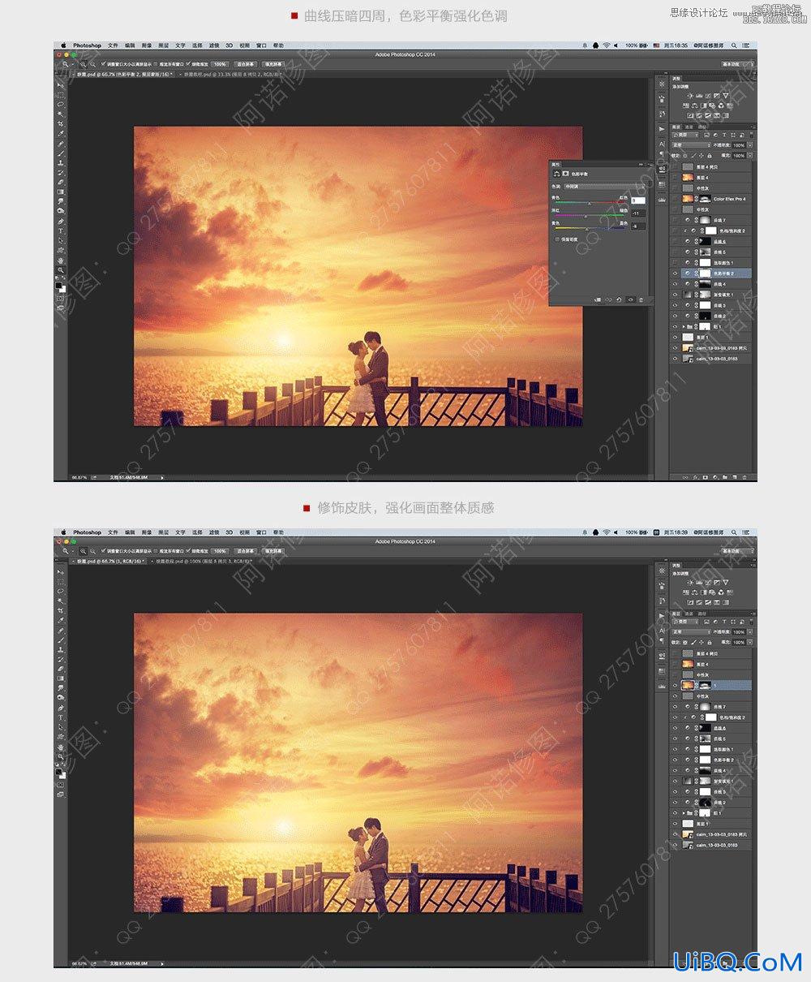
Task: Open Photoshop app menu in lower menu bar
Action: coord(87,532)
